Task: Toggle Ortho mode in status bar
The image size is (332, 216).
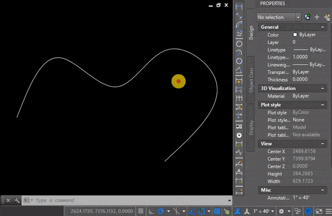Action: point(151,212)
